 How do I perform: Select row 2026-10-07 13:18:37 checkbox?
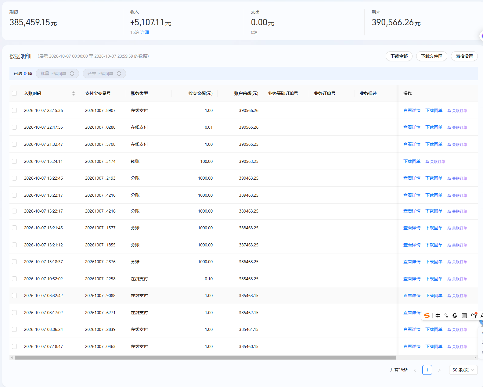coord(14,262)
